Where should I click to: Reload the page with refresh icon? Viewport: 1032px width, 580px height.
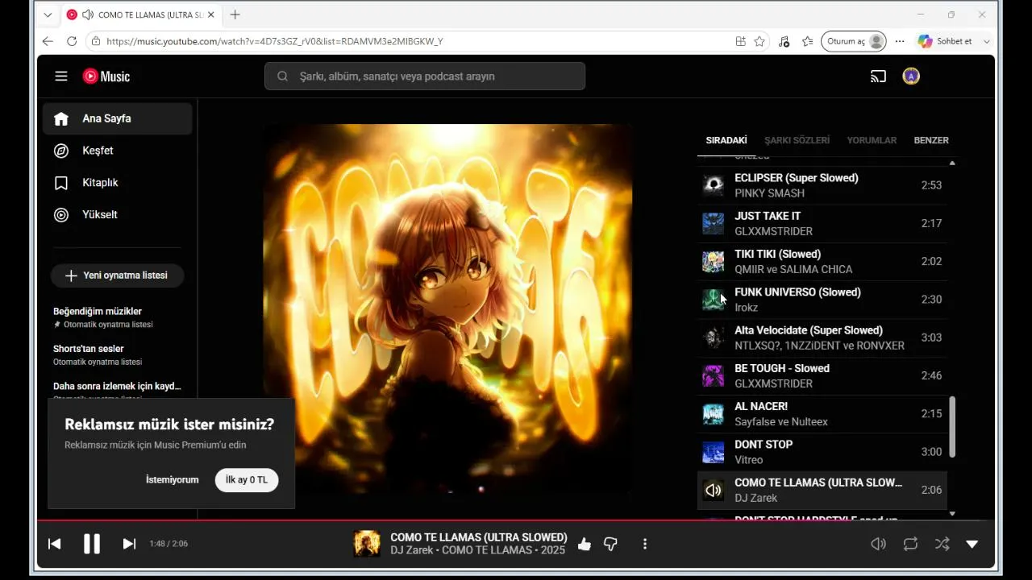point(72,41)
